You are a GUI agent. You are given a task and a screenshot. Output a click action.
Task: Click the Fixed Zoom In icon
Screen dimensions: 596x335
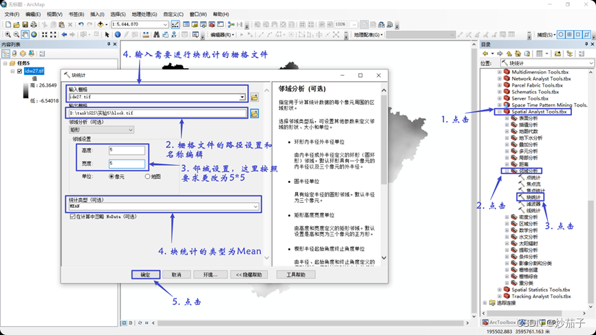[x=45, y=34]
